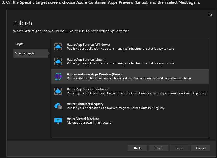Click Linux App Service managed infrastructure description

click(x=121, y=63)
